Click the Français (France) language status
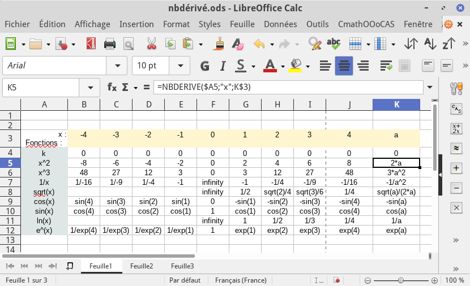 coord(241,280)
